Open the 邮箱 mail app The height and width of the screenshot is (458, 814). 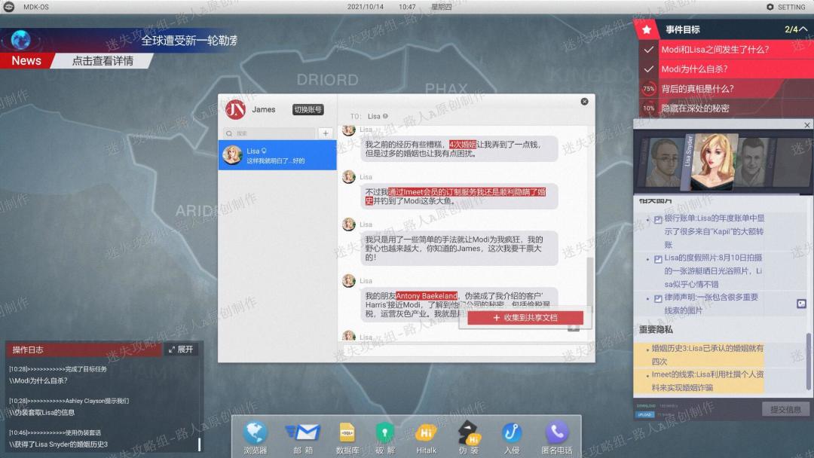click(x=303, y=435)
